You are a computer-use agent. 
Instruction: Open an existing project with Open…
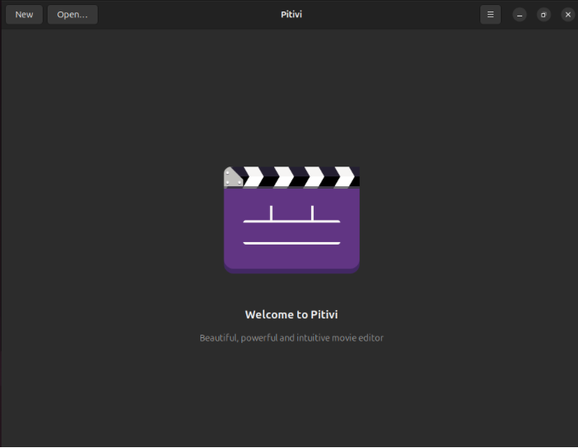tap(72, 15)
